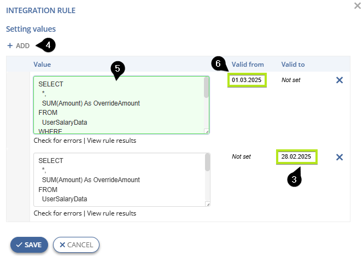Check for errors in second query

coord(57,213)
